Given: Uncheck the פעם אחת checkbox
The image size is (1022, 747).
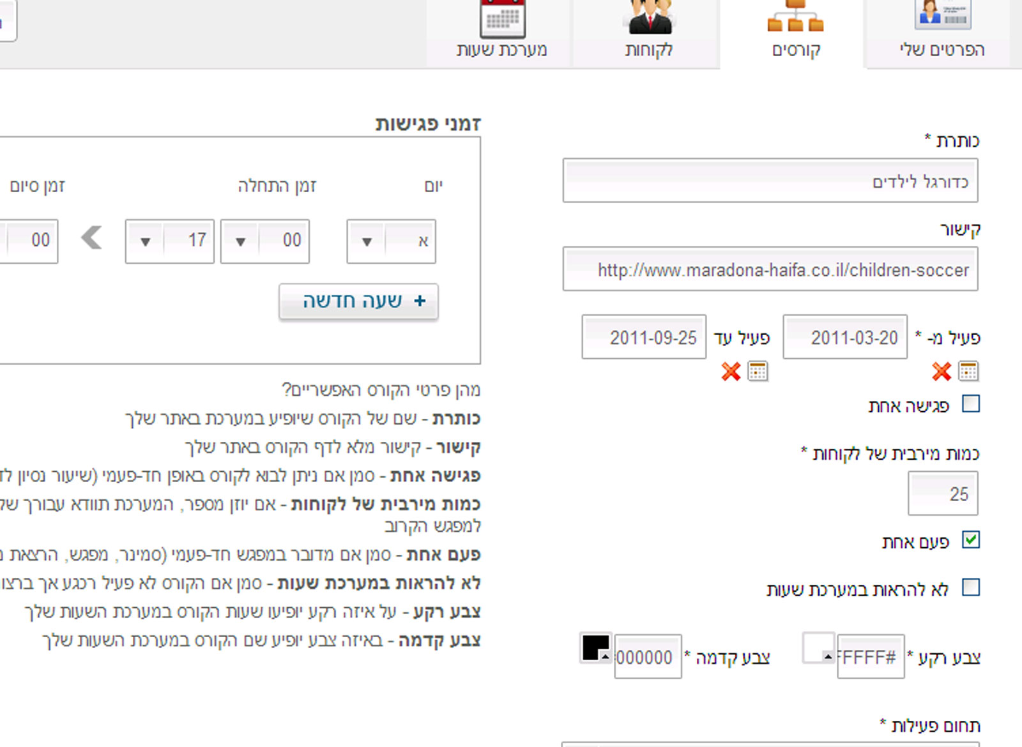Looking at the screenshot, I should [972, 539].
